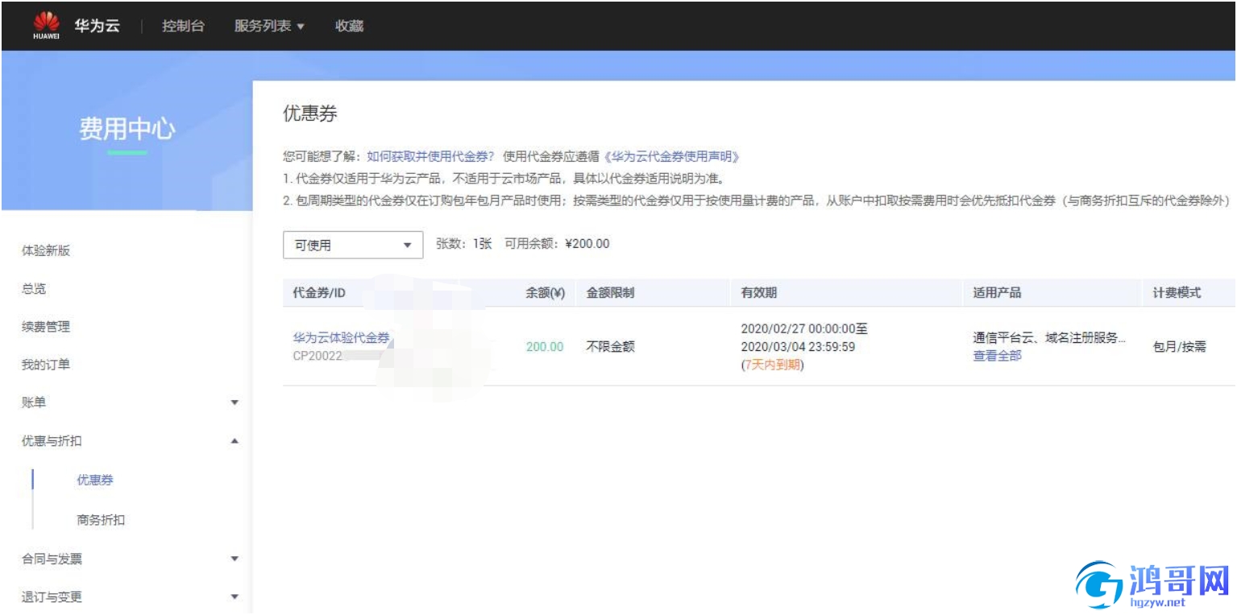Click the 7天内到期 expiry notice
The height and width of the screenshot is (615, 1237).
click(x=773, y=365)
